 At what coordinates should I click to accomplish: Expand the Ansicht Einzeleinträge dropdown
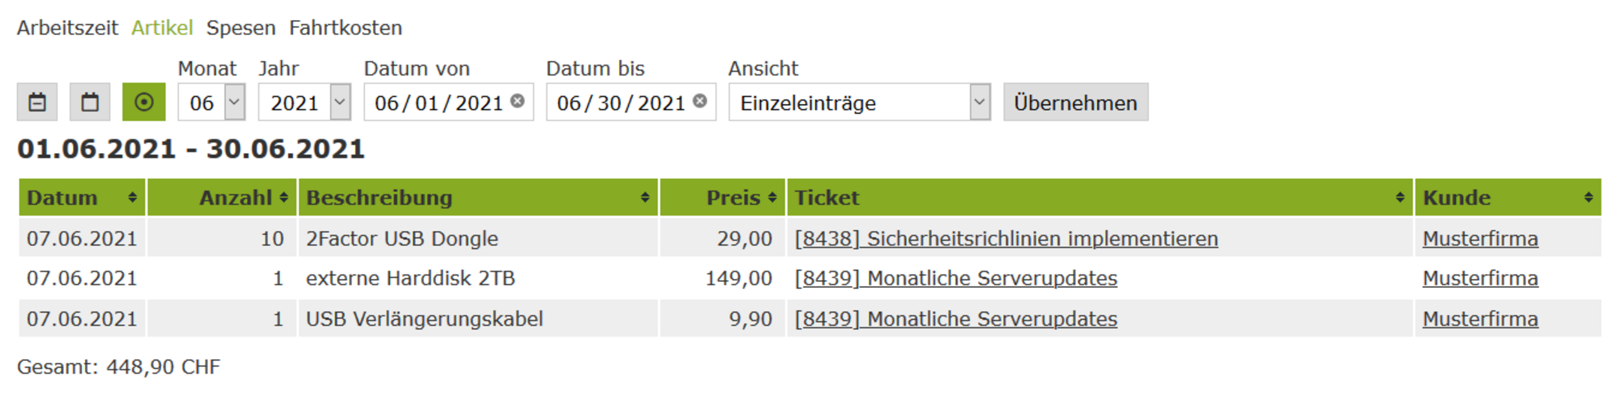[860, 102]
